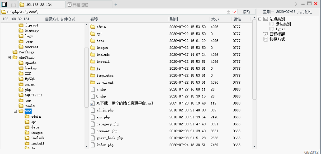Select the guest_book.php file name
This screenshot has width=322, height=154.
click(x=110, y=138)
